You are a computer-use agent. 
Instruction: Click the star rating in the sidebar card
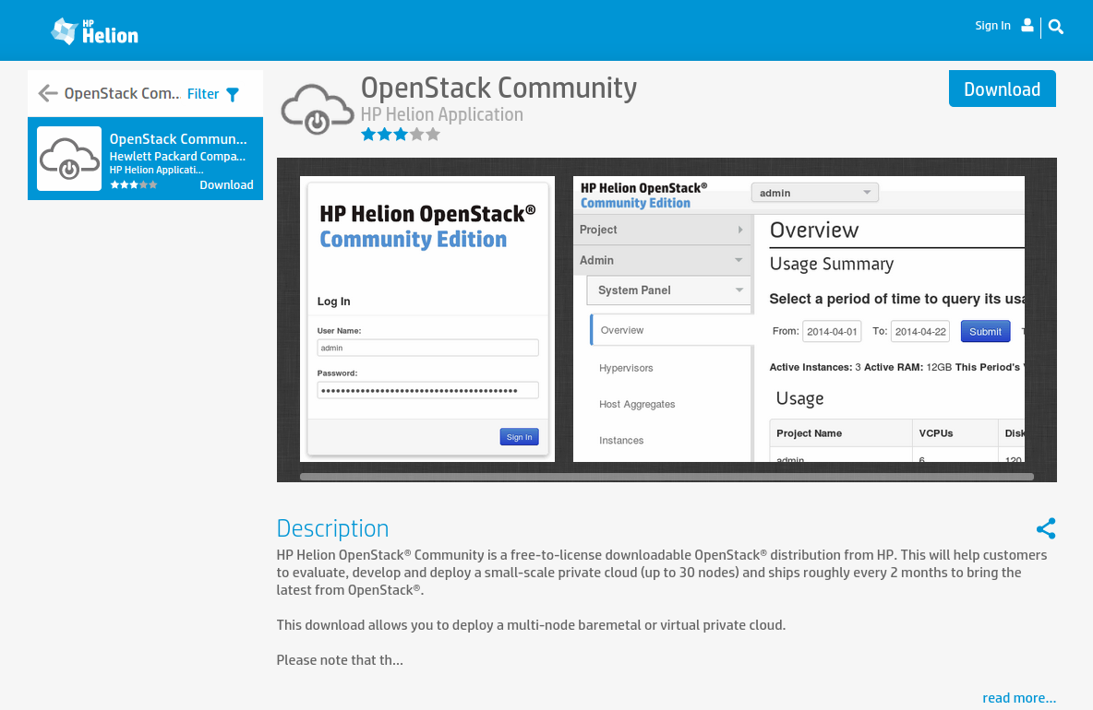(x=134, y=185)
